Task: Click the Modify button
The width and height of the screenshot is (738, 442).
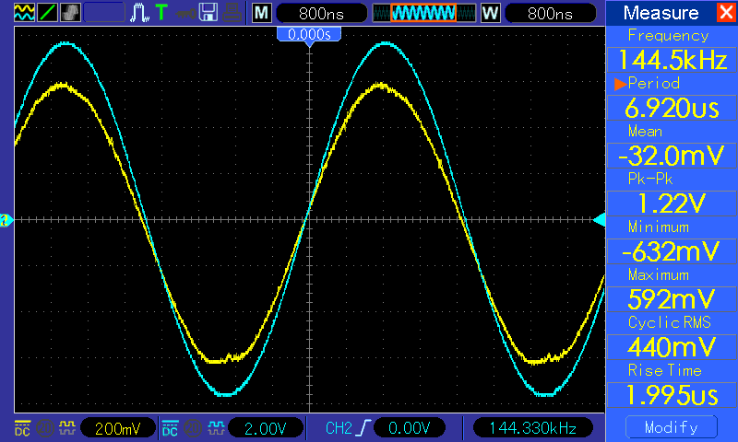Action: (x=672, y=427)
